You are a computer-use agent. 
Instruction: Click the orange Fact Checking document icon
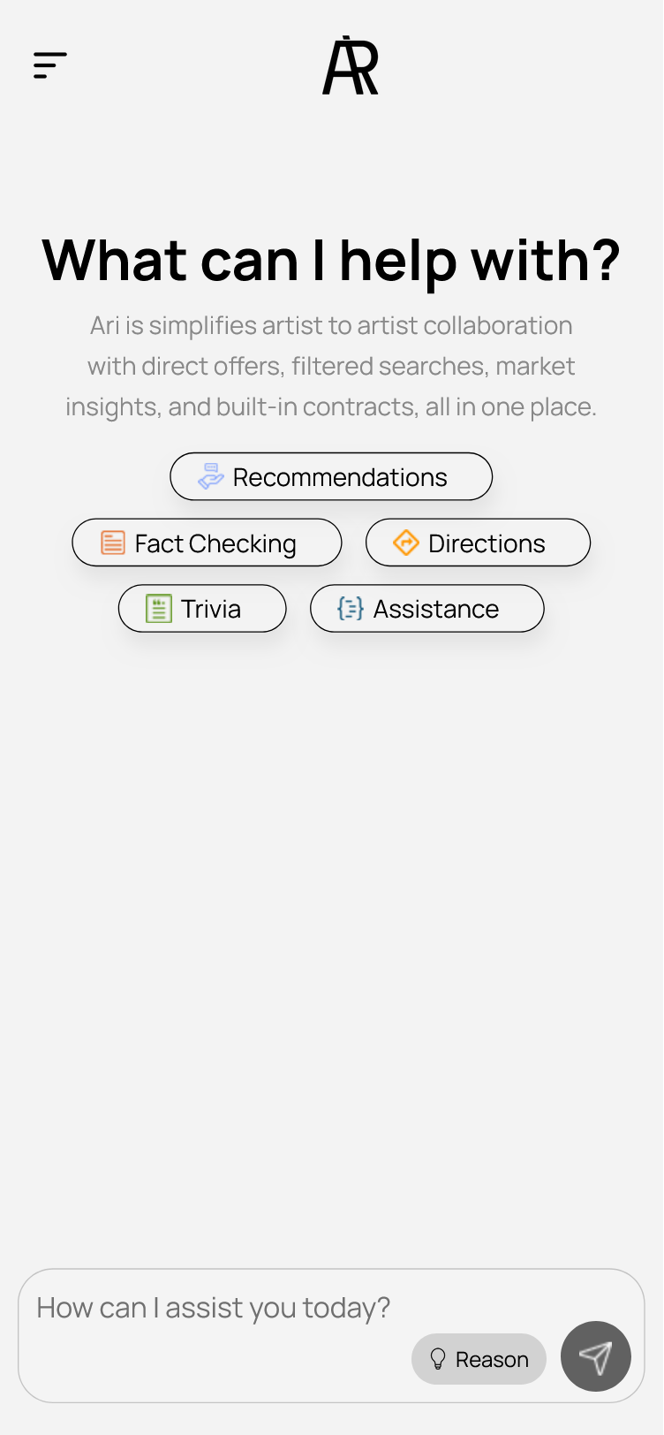(113, 543)
